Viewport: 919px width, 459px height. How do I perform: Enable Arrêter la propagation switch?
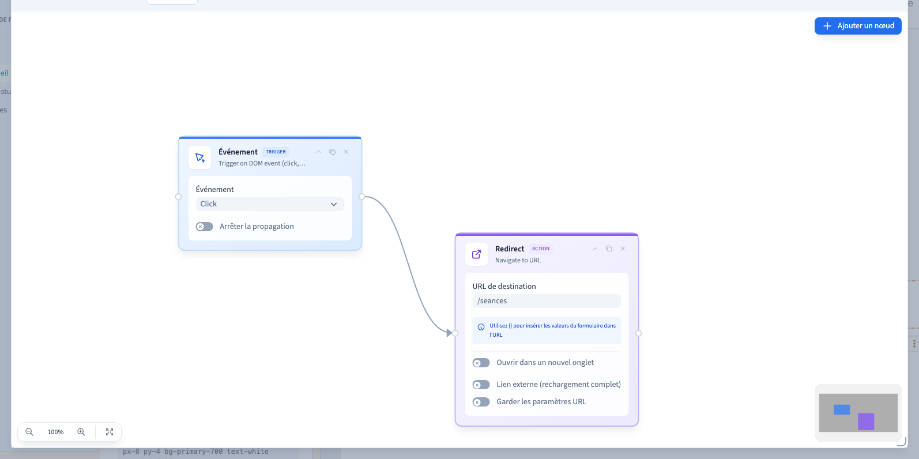tap(204, 227)
